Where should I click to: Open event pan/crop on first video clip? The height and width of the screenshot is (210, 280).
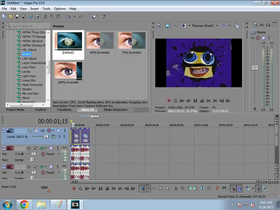[76, 136]
